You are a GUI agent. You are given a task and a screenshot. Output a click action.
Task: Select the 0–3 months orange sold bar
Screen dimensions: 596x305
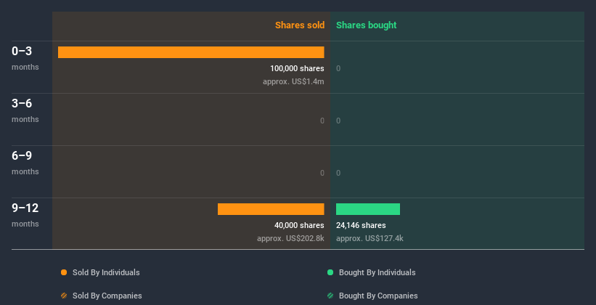pyautogui.click(x=191, y=52)
